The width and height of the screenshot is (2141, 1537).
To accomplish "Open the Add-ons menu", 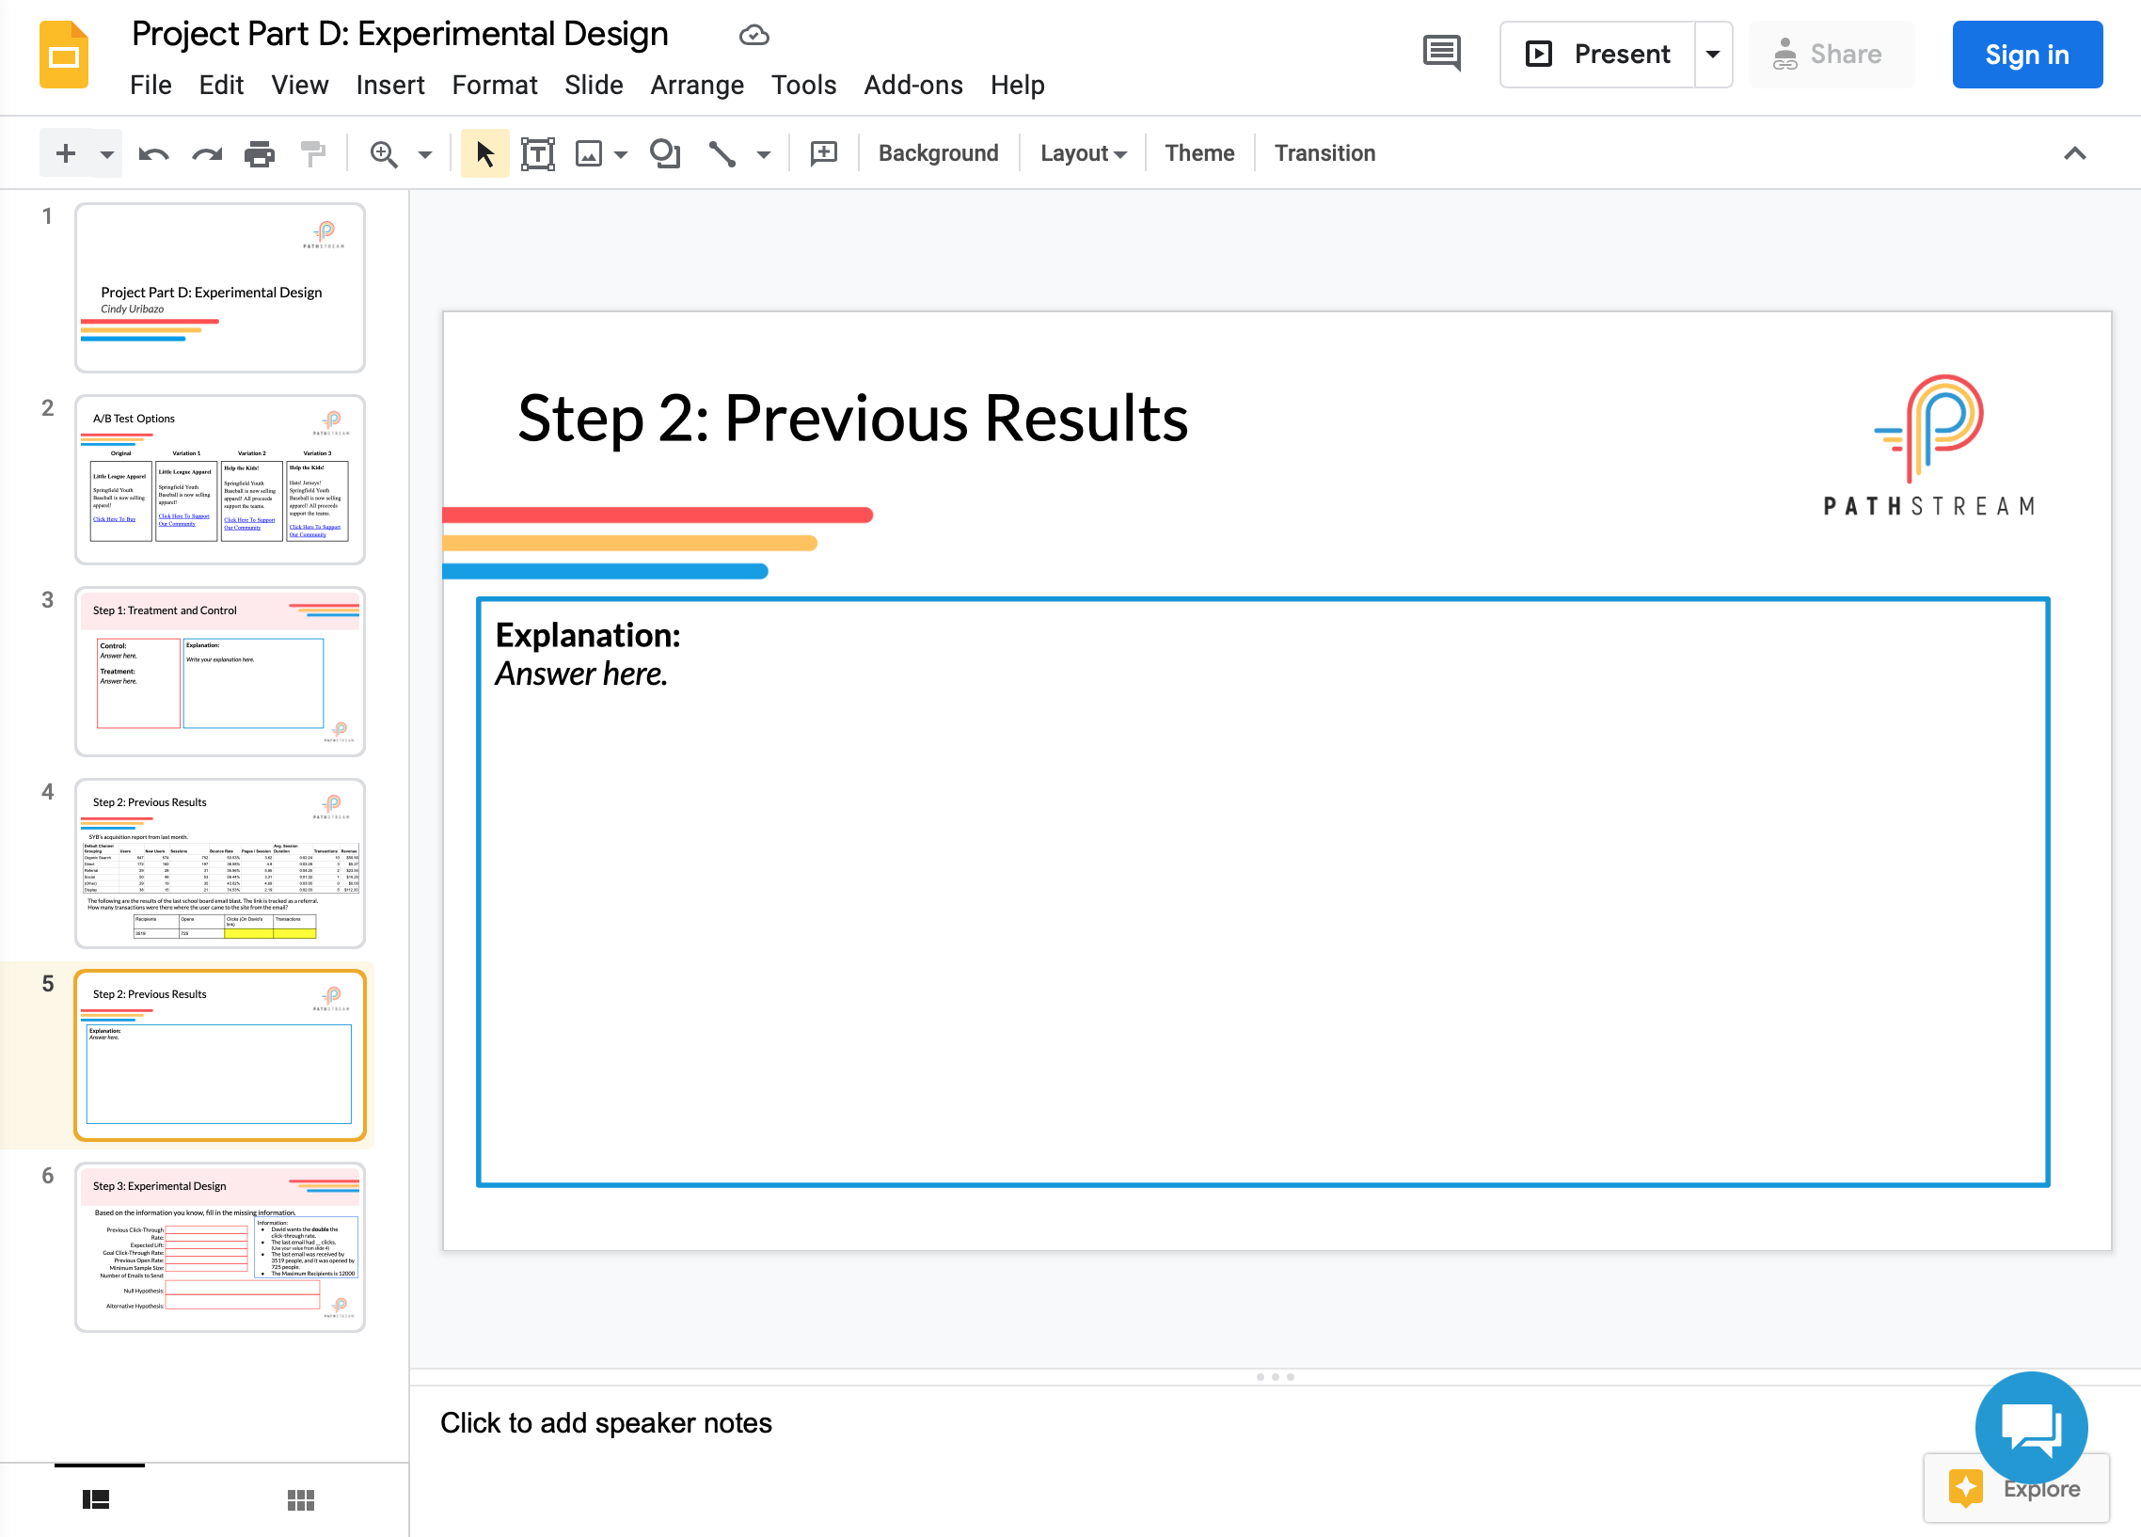I will tap(912, 85).
